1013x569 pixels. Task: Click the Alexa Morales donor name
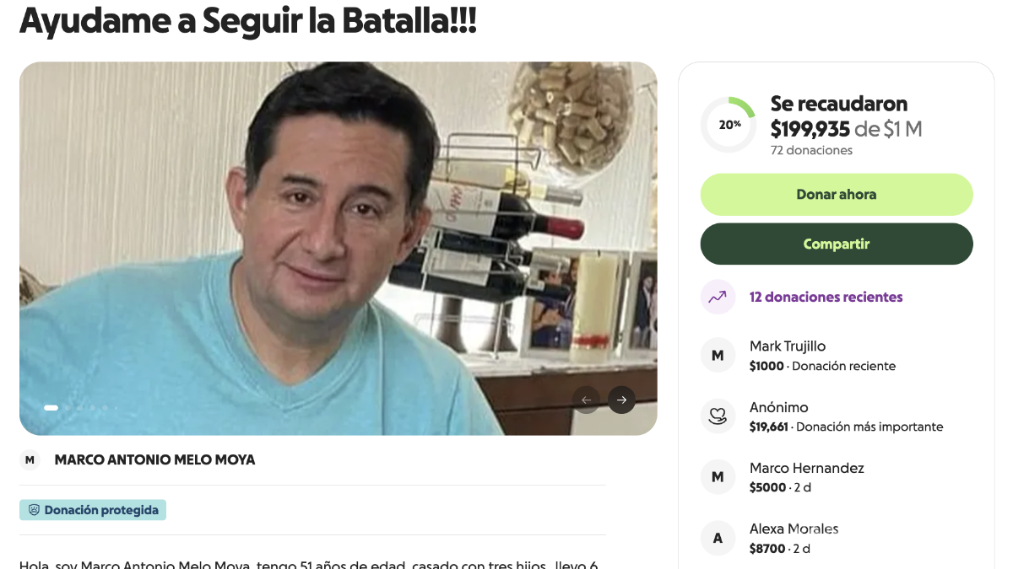pyautogui.click(x=794, y=529)
